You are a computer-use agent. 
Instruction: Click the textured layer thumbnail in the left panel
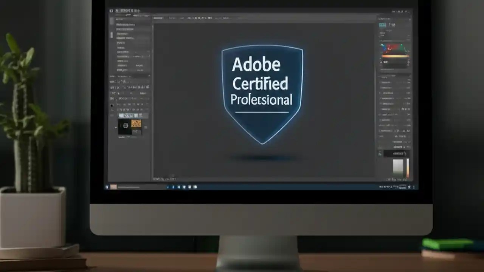pyautogui.click(x=136, y=124)
